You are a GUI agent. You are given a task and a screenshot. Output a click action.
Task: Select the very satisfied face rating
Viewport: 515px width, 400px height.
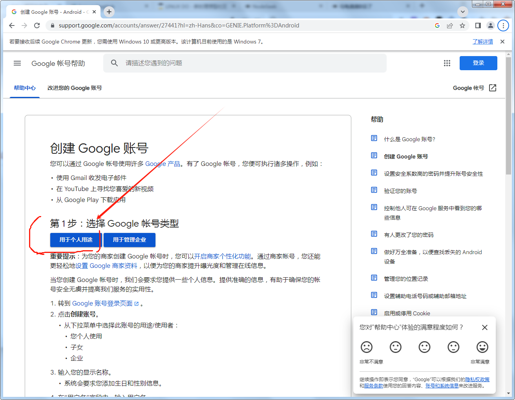[482, 347]
